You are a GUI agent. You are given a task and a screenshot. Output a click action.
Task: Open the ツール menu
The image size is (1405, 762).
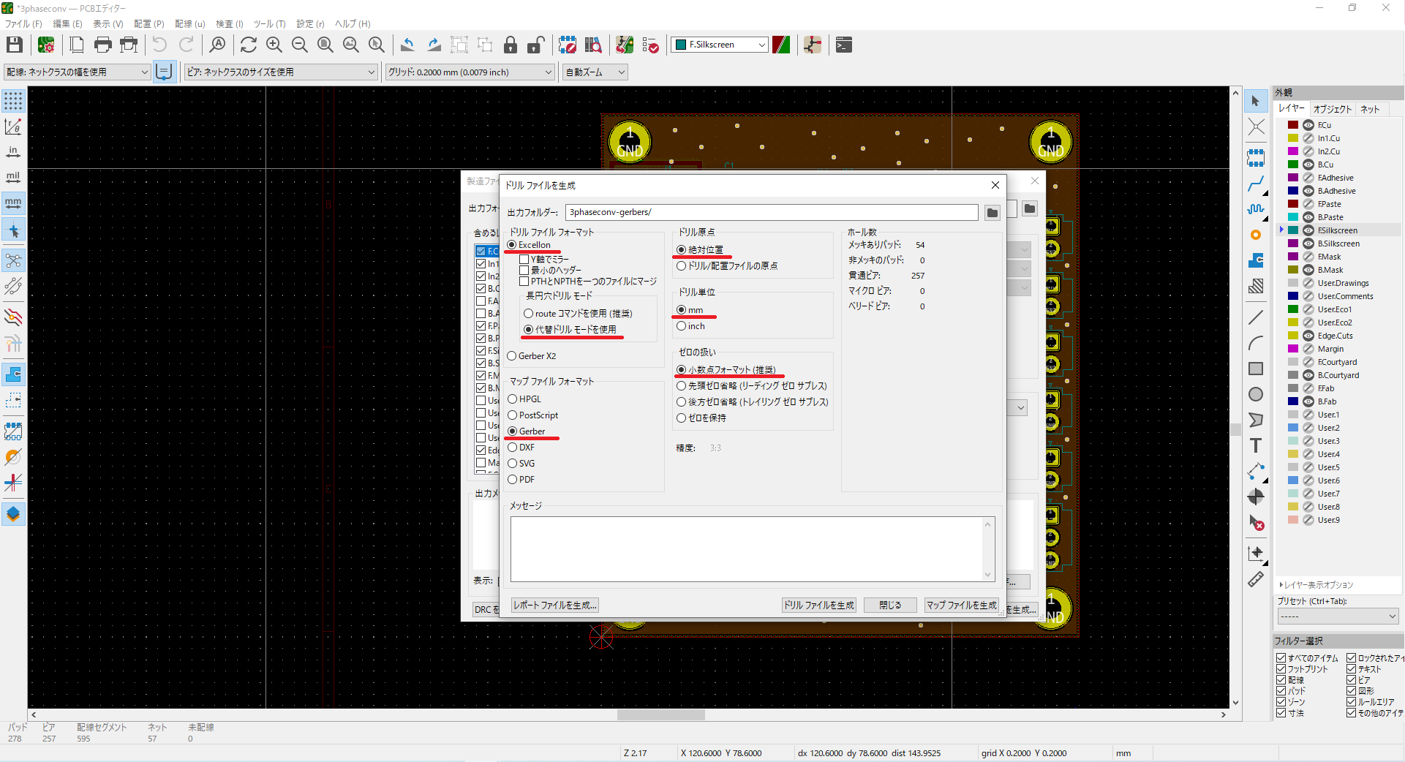tap(269, 24)
